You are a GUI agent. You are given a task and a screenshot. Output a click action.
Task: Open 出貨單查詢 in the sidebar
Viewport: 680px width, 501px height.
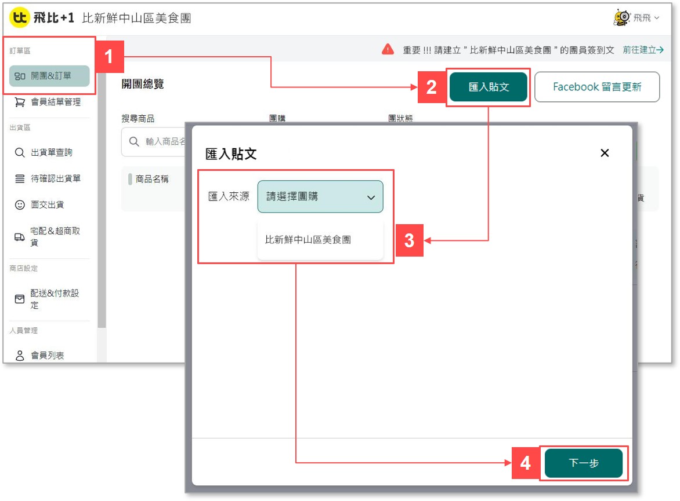point(49,152)
